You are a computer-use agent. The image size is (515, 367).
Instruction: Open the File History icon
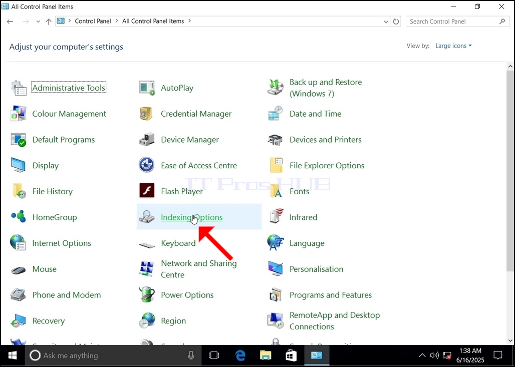[x=19, y=191]
